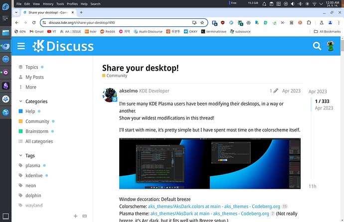
Task: Click the edit pencil on akselmo's post
Action: tap(276, 91)
